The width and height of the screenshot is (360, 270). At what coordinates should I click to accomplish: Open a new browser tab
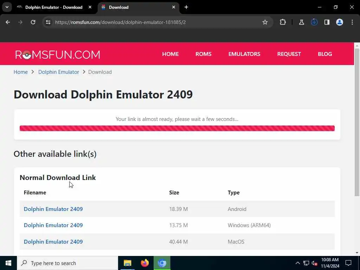[x=186, y=7]
